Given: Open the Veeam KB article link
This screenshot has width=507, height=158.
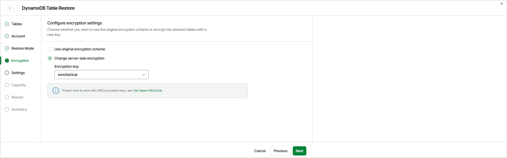Looking at the screenshot, I should click(x=148, y=91).
